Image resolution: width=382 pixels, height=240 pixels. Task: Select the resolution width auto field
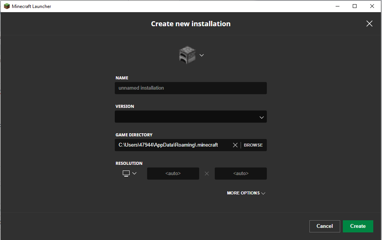tap(173, 174)
